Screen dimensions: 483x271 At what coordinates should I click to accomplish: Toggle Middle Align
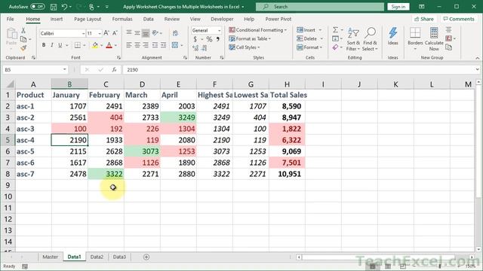[137, 32]
